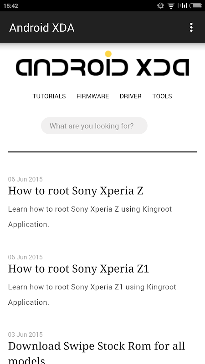The width and height of the screenshot is (205, 364).
Task: Tap the Android XDA logo image
Action: tap(102, 63)
